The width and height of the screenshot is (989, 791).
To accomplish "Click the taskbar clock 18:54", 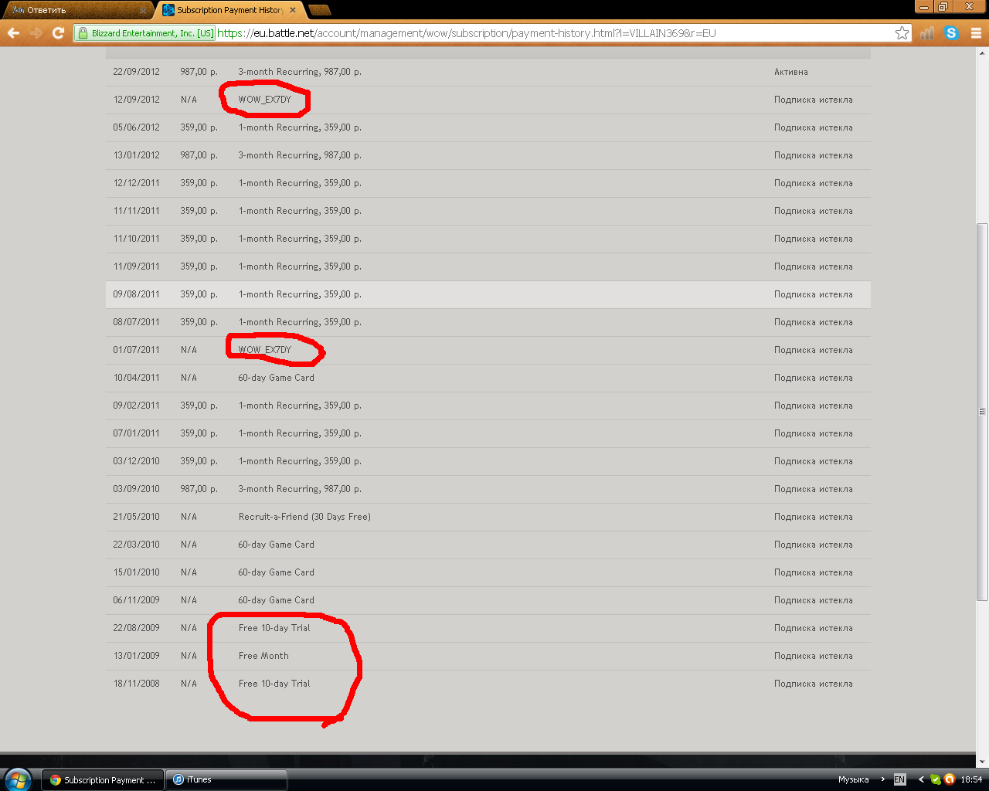I will pos(971,779).
